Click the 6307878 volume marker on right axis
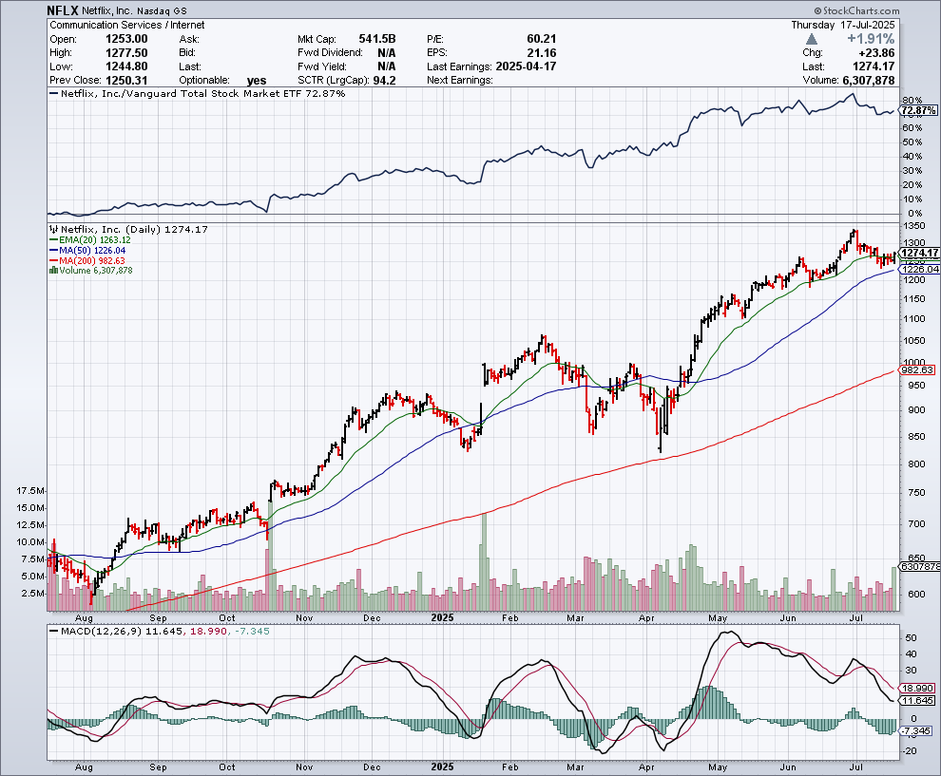Image resolution: width=941 pixels, height=776 pixels. 919,566
